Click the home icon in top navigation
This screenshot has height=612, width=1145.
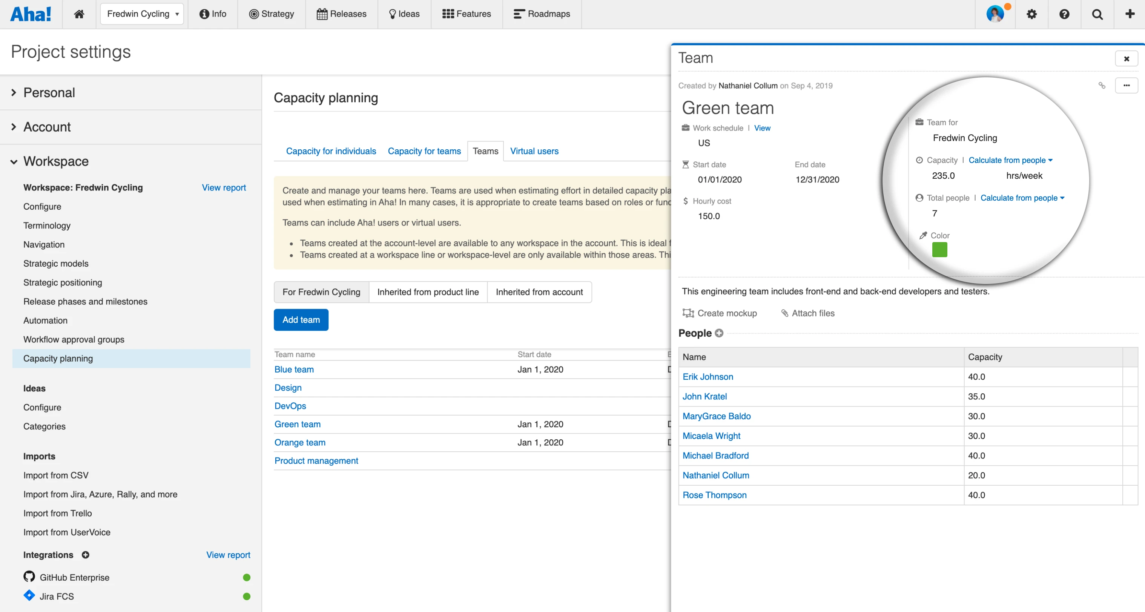point(79,14)
